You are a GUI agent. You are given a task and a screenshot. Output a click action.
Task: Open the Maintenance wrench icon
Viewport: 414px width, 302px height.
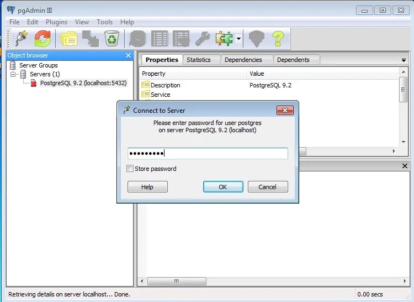click(x=203, y=39)
